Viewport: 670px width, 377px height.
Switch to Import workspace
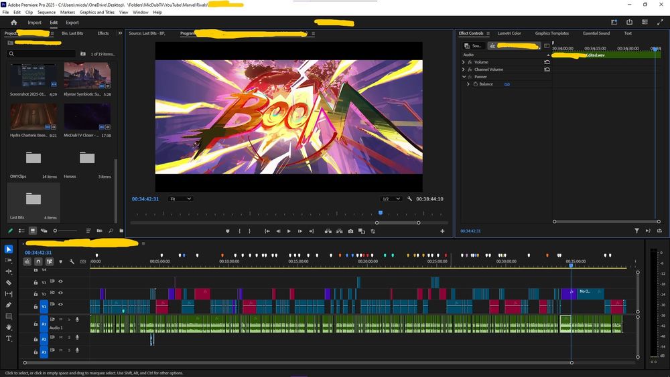[35, 23]
